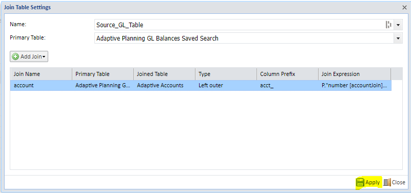The image size is (411, 193).
Task: Click the Apply button label
Action: [x=373, y=182]
